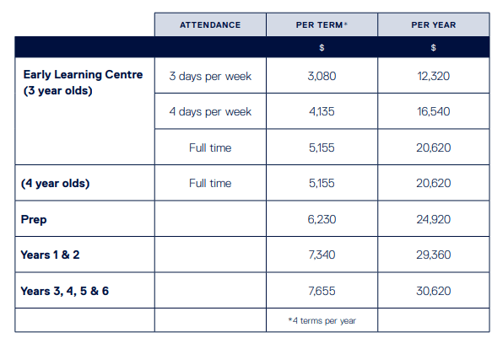This screenshot has height=338, width=492.
Task: Select the Years 1 & 2 label
Action: coord(50,255)
